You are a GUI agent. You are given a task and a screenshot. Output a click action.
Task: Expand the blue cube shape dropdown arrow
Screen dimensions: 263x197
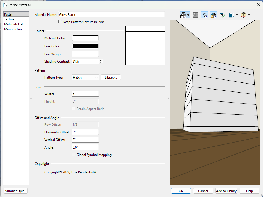coord(237,15)
